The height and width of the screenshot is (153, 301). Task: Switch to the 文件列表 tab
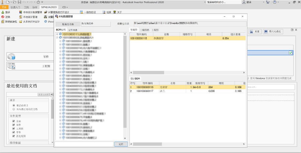(x=73, y=30)
